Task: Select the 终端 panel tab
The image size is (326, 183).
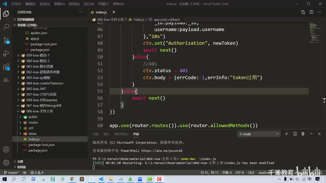Action: (x=136, y=134)
